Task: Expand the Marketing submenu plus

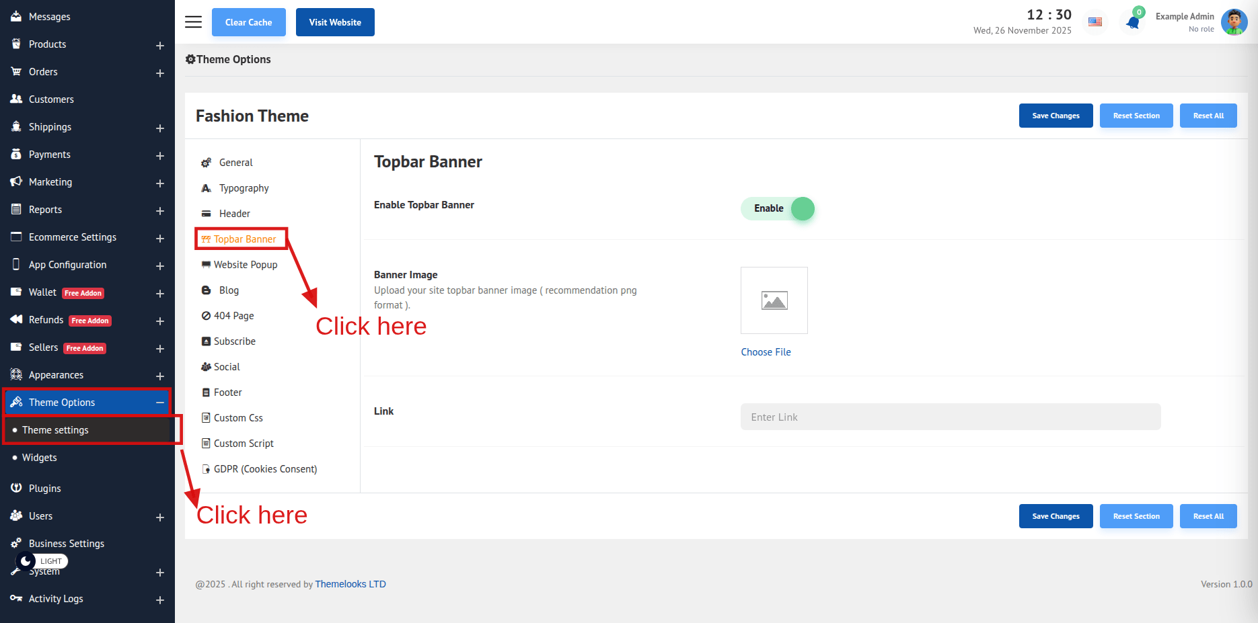Action: tap(160, 183)
